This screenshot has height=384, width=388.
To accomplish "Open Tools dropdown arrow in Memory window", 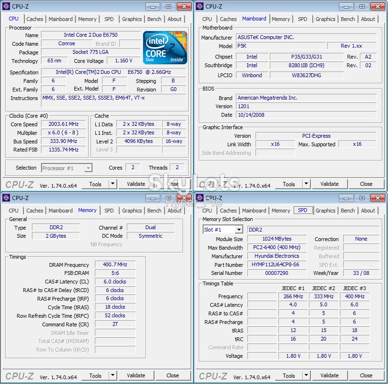I will 112,375.
